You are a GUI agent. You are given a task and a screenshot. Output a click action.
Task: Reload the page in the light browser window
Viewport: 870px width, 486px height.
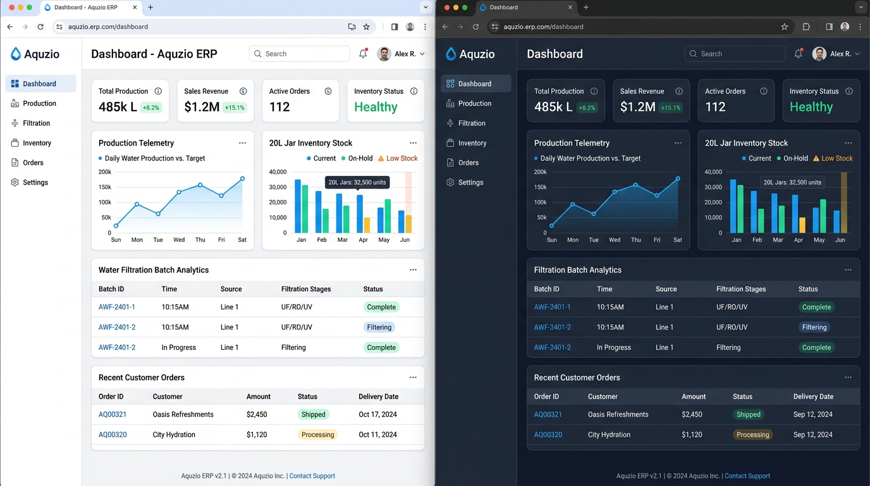(x=40, y=27)
